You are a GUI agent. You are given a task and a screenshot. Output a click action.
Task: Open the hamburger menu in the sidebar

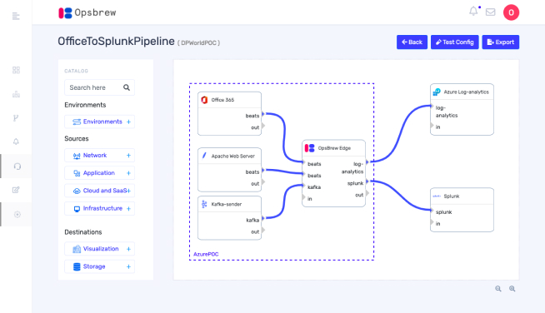[16, 16]
